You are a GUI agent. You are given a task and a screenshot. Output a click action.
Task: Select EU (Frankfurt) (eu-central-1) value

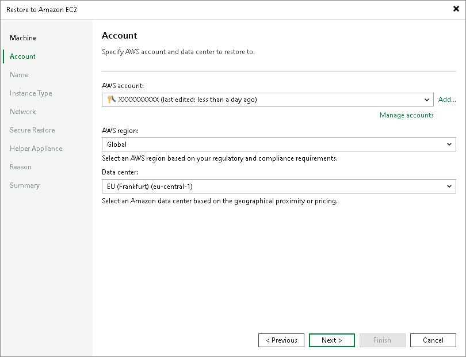point(150,187)
